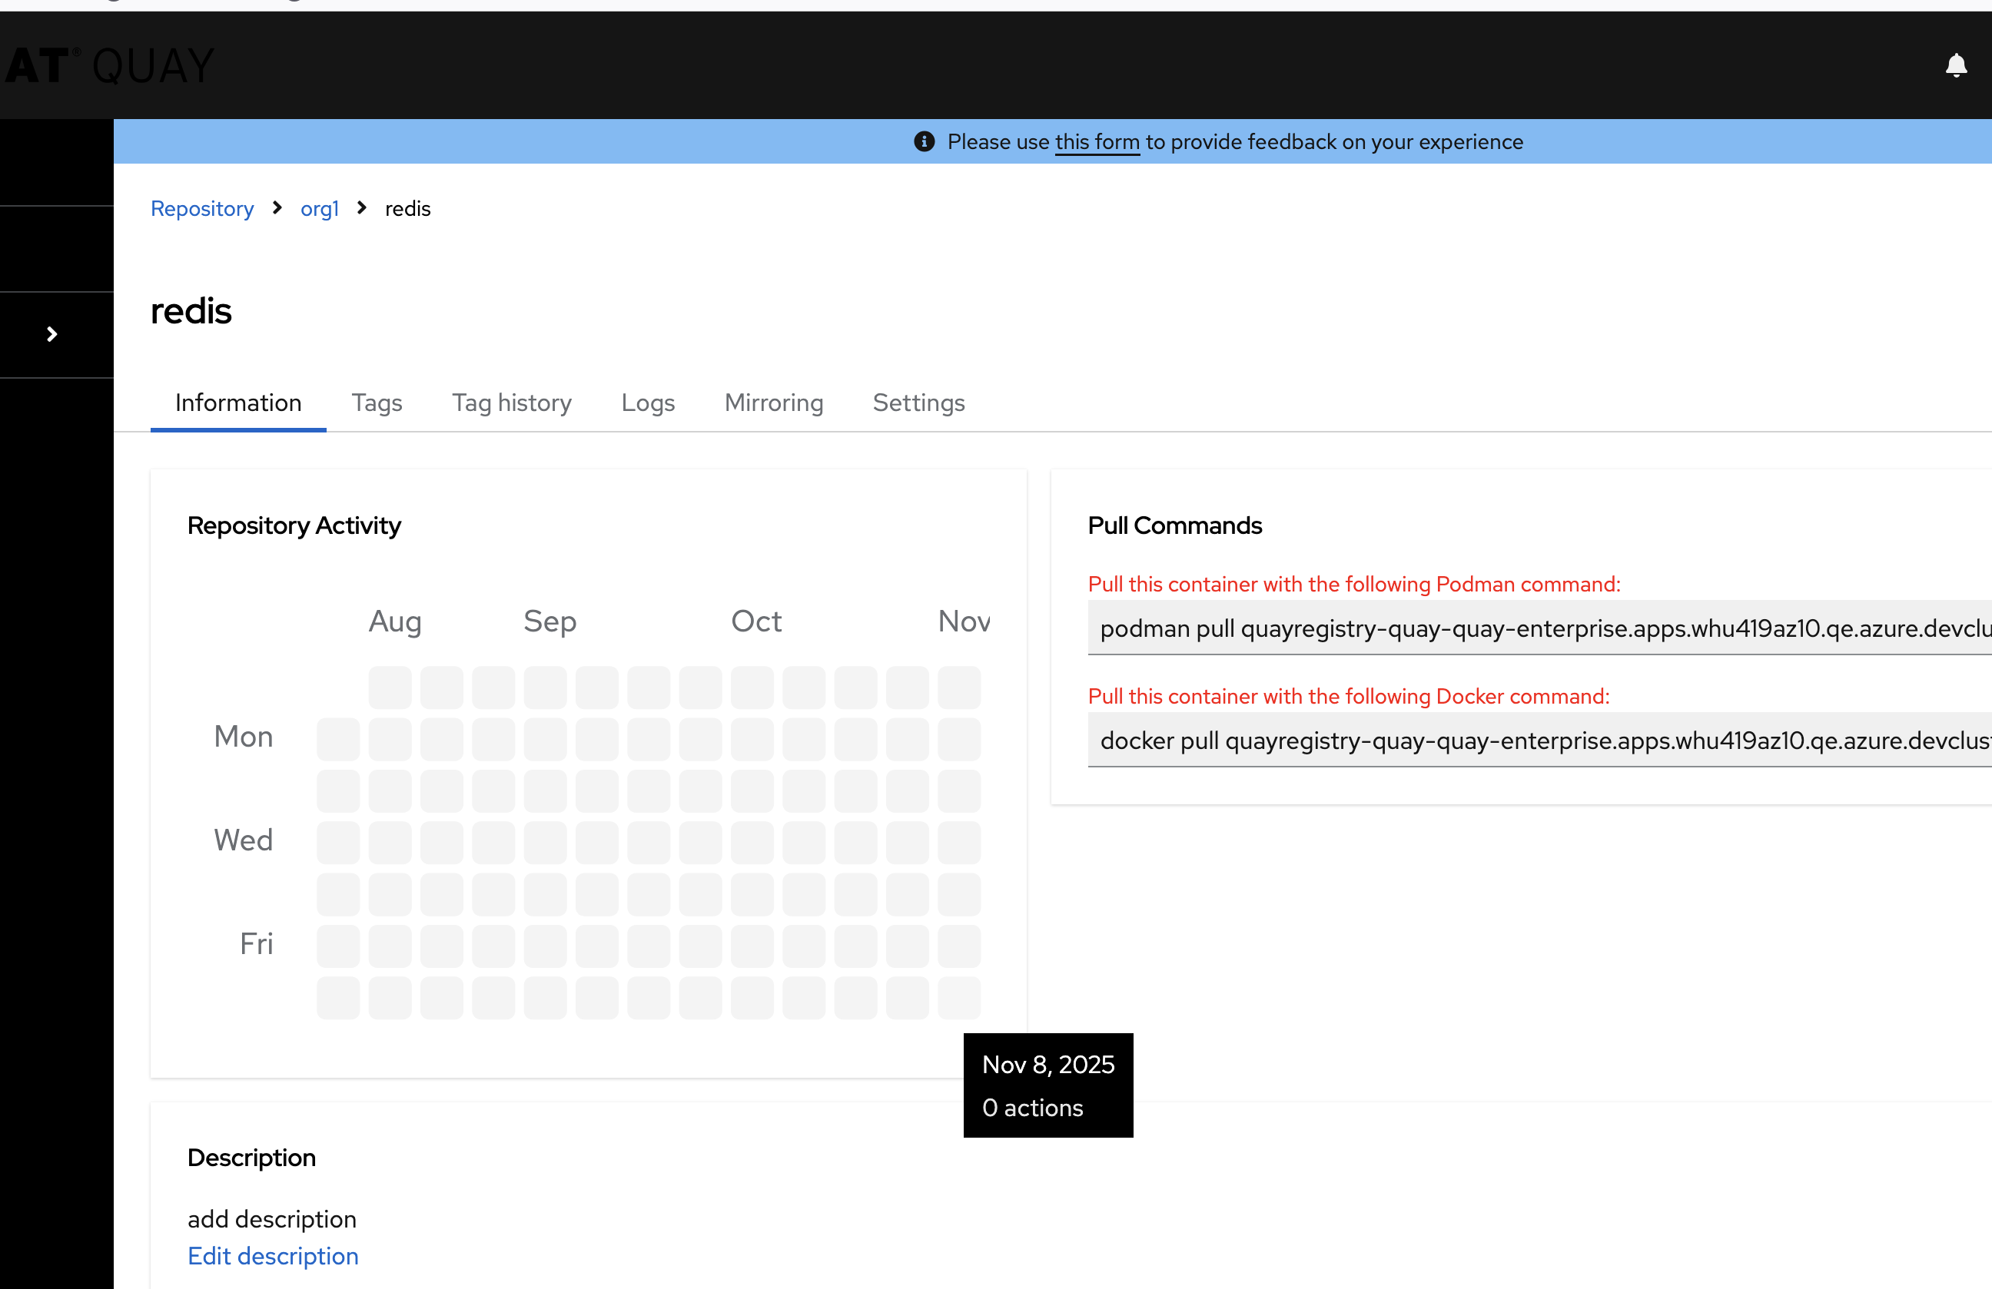Click the docker pull command field
The image size is (1992, 1289).
tap(1539, 741)
